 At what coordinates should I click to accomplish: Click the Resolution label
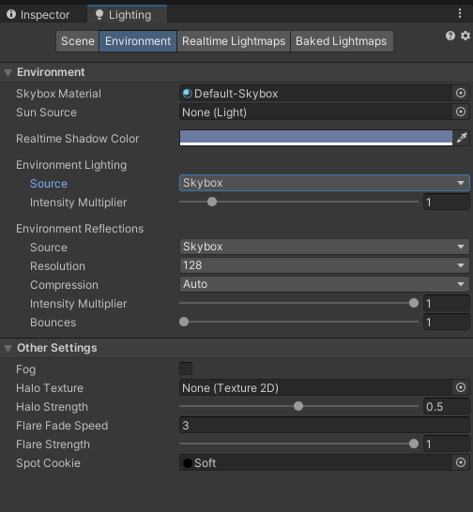click(57, 266)
